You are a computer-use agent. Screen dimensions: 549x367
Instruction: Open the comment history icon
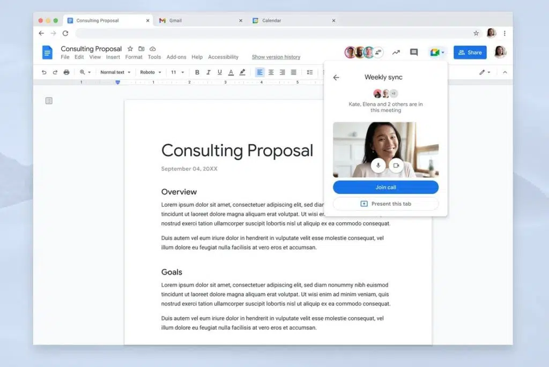[413, 52]
